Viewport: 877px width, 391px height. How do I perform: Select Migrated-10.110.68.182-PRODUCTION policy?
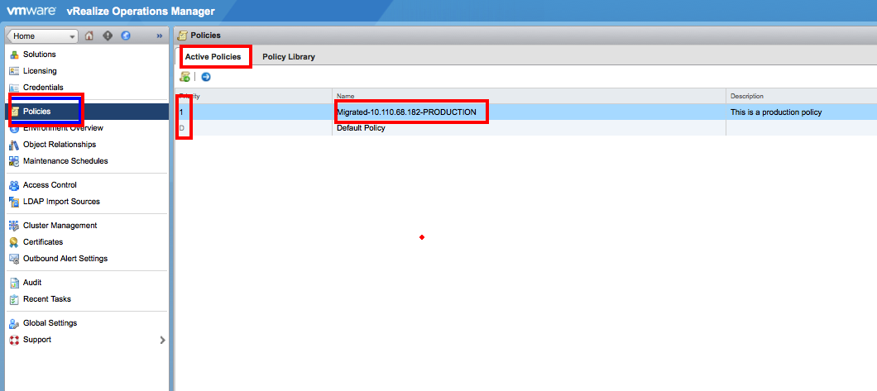point(406,112)
